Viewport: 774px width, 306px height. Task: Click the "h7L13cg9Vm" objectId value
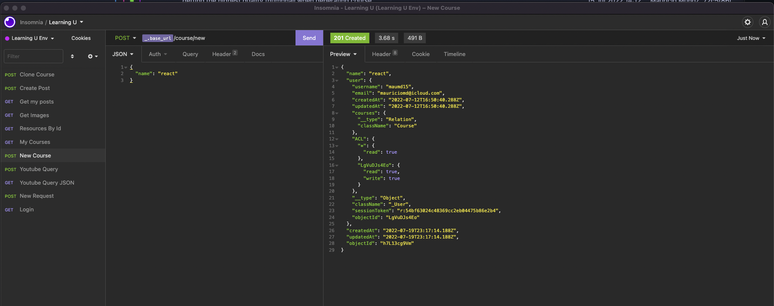click(x=397, y=244)
